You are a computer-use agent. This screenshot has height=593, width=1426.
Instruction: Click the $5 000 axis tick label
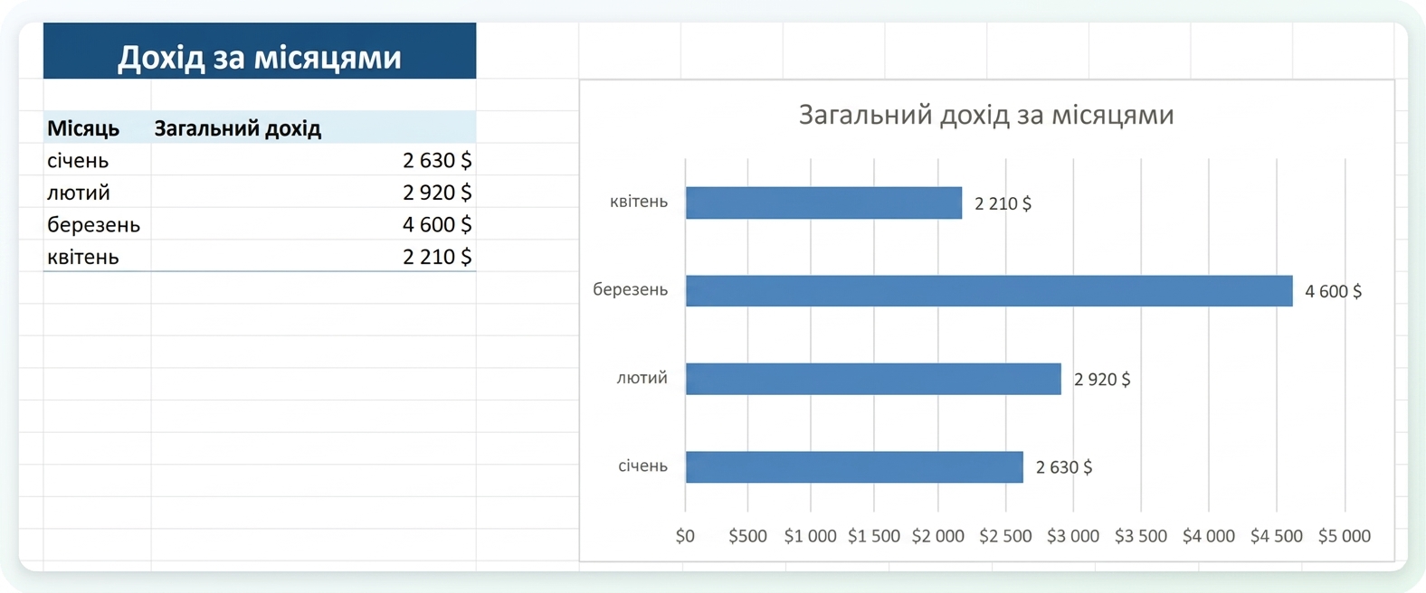coord(1345,536)
